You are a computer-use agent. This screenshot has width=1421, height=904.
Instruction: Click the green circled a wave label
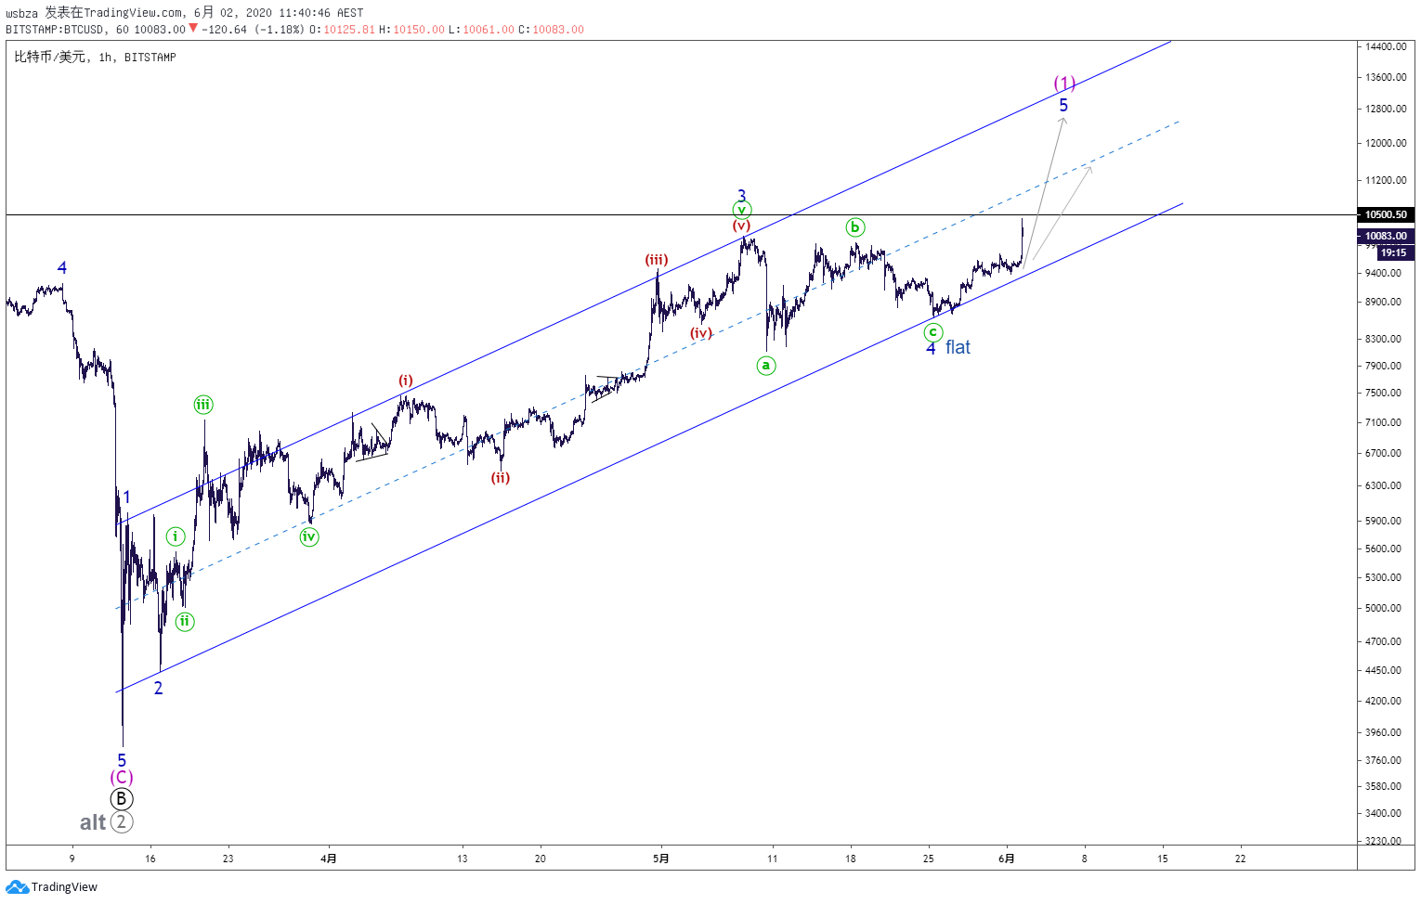point(766,366)
